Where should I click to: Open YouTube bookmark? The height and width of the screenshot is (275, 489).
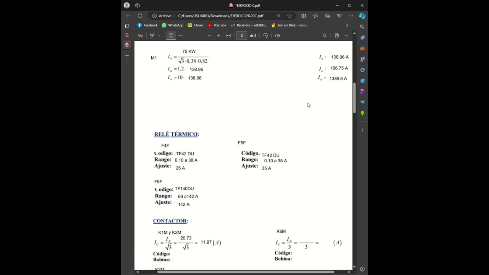click(x=217, y=25)
